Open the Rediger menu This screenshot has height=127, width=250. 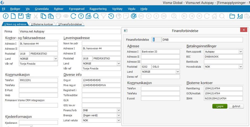pos(15,9)
